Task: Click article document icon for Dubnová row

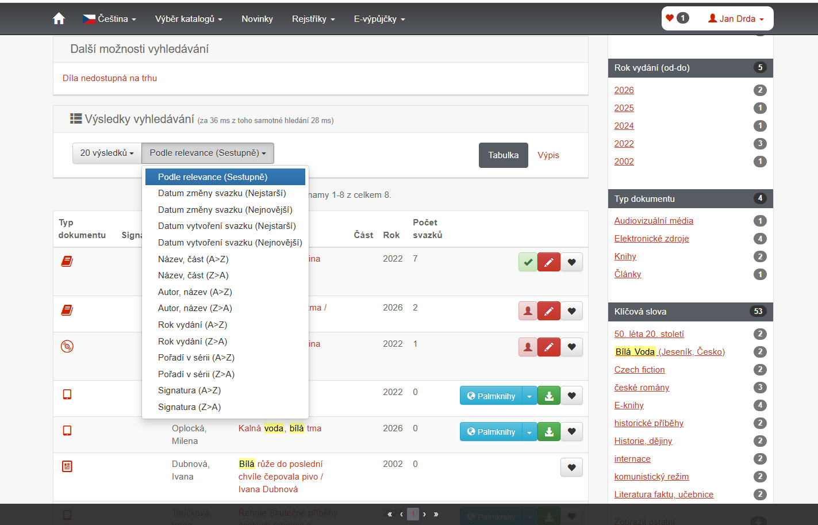Action: point(67,466)
